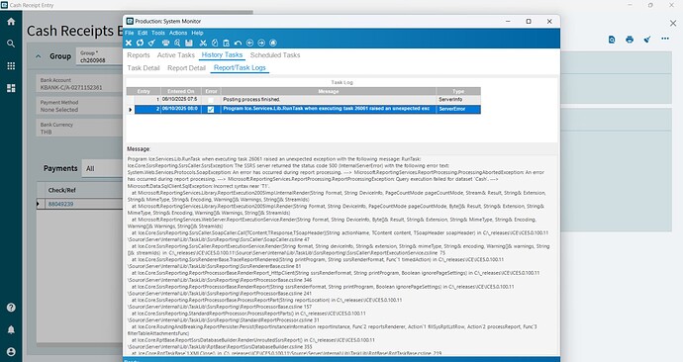This screenshot has height=362, width=683.
Task: Click the Clear broom icon in System Monitor toolbar
Action: coord(151,43)
